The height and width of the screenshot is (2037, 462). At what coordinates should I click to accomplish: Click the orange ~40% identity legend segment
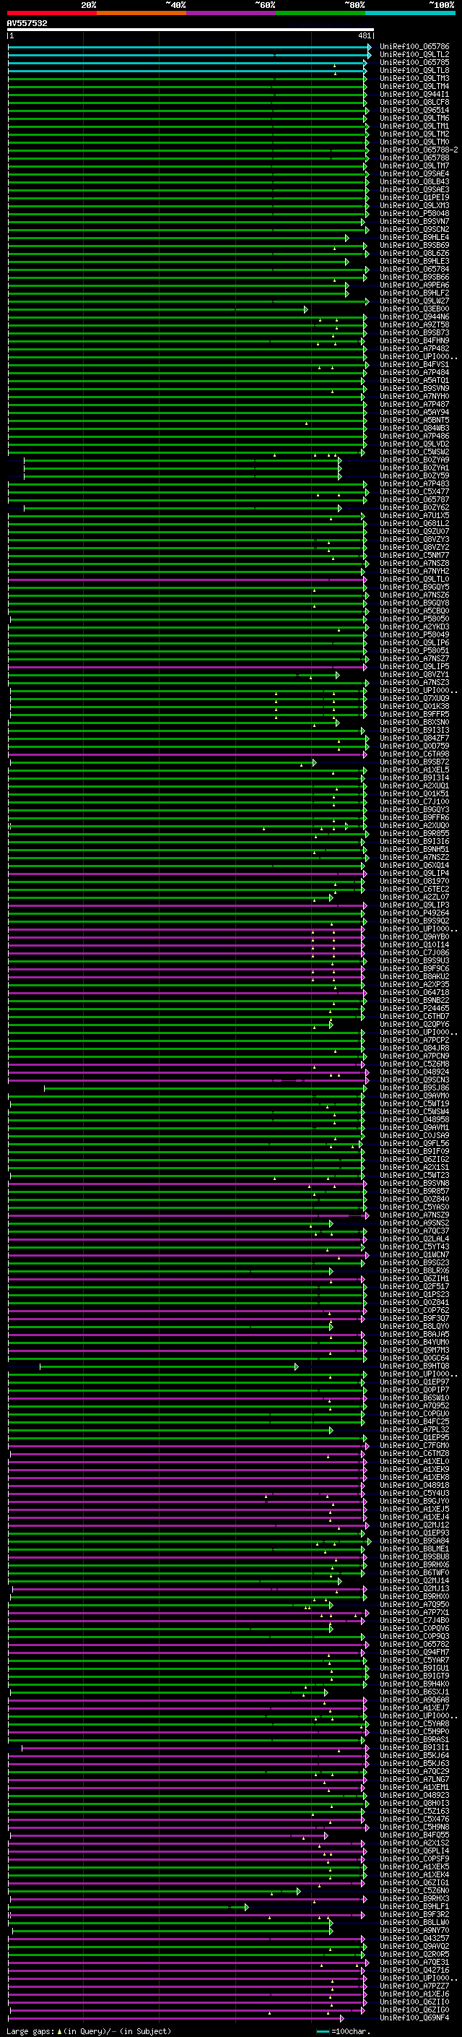[x=141, y=14]
